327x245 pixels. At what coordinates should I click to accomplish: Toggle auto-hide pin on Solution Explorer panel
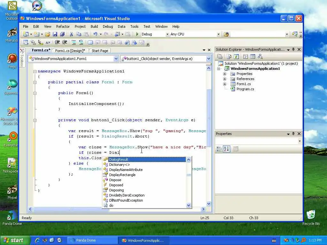(293, 49)
